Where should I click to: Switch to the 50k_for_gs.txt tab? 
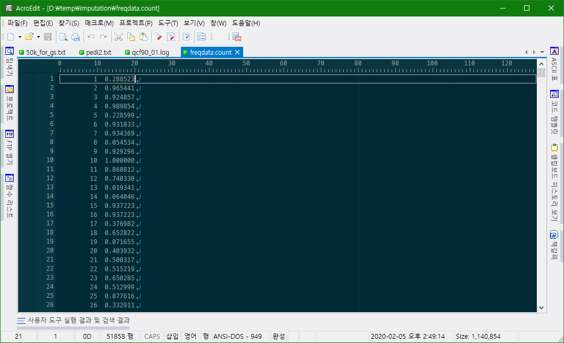[43, 53]
